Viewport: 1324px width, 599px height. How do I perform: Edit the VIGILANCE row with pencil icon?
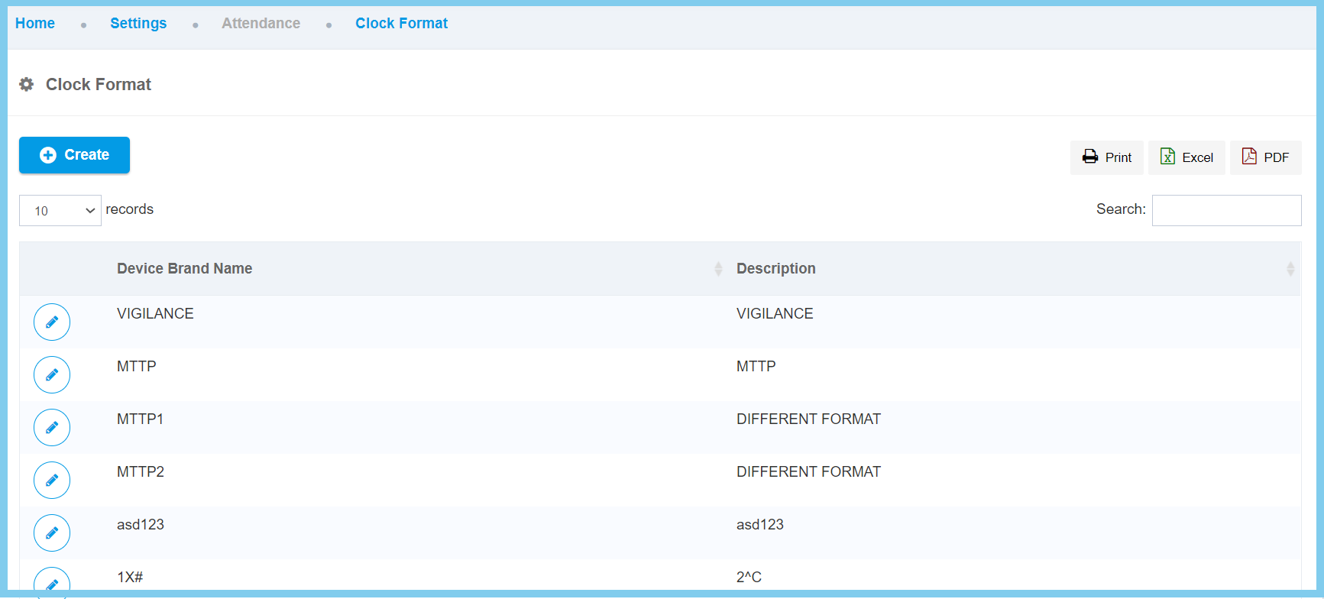[x=52, y=322]
